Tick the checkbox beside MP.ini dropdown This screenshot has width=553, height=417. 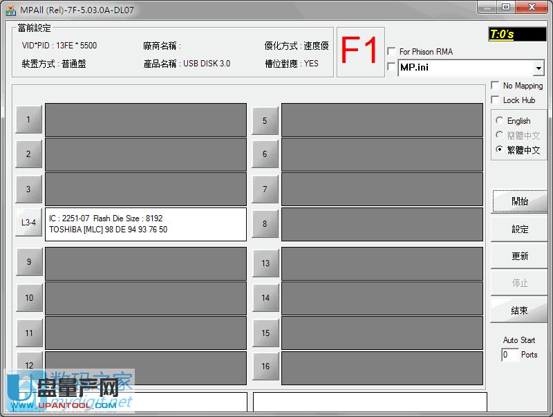click(x=392, y=67)
